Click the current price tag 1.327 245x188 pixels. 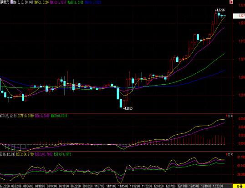pos(239,16)
